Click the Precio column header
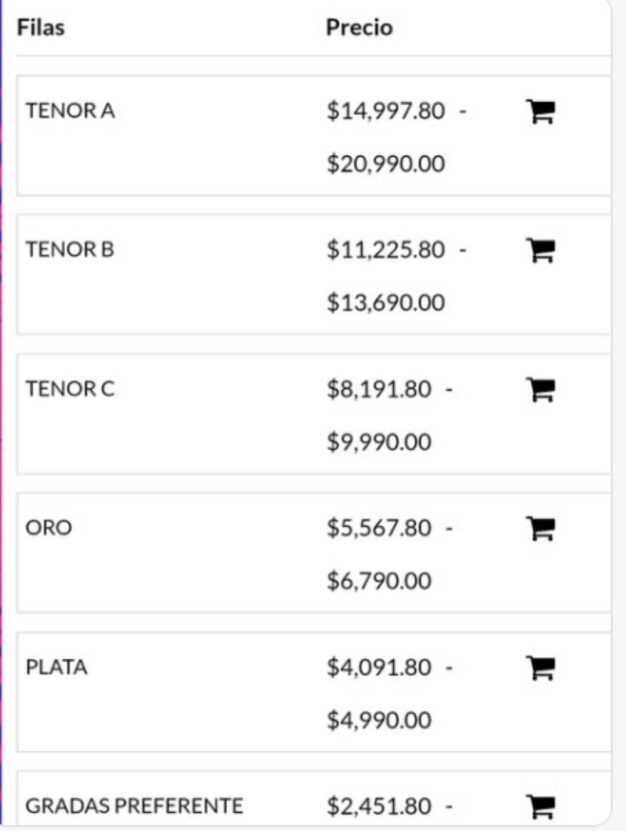This screenshot has height=831, width=626. [359, 28]
